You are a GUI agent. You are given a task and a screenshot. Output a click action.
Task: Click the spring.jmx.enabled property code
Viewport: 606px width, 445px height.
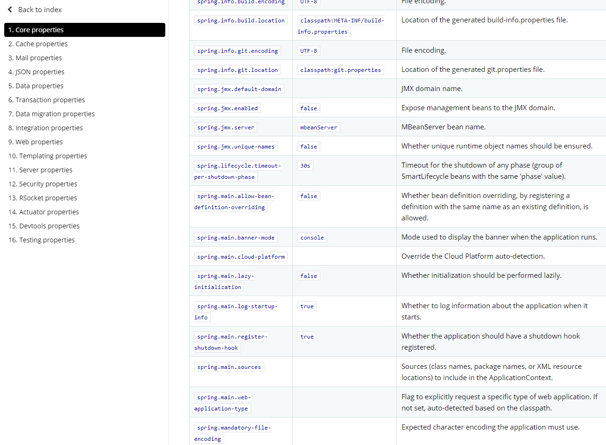point(227,108)
